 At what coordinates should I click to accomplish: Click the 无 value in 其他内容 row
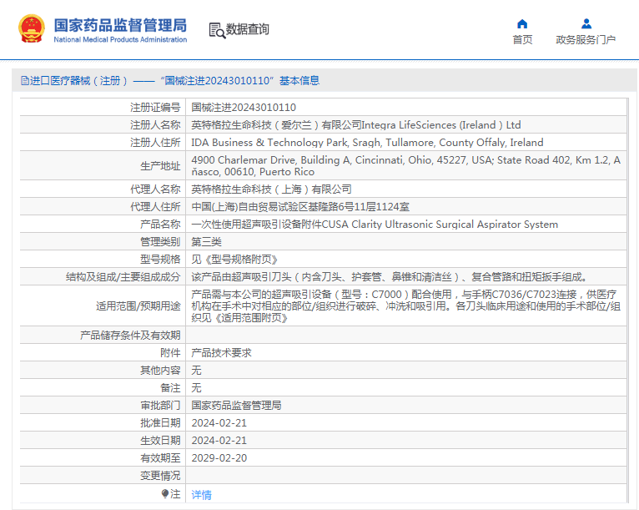point(196,370)
